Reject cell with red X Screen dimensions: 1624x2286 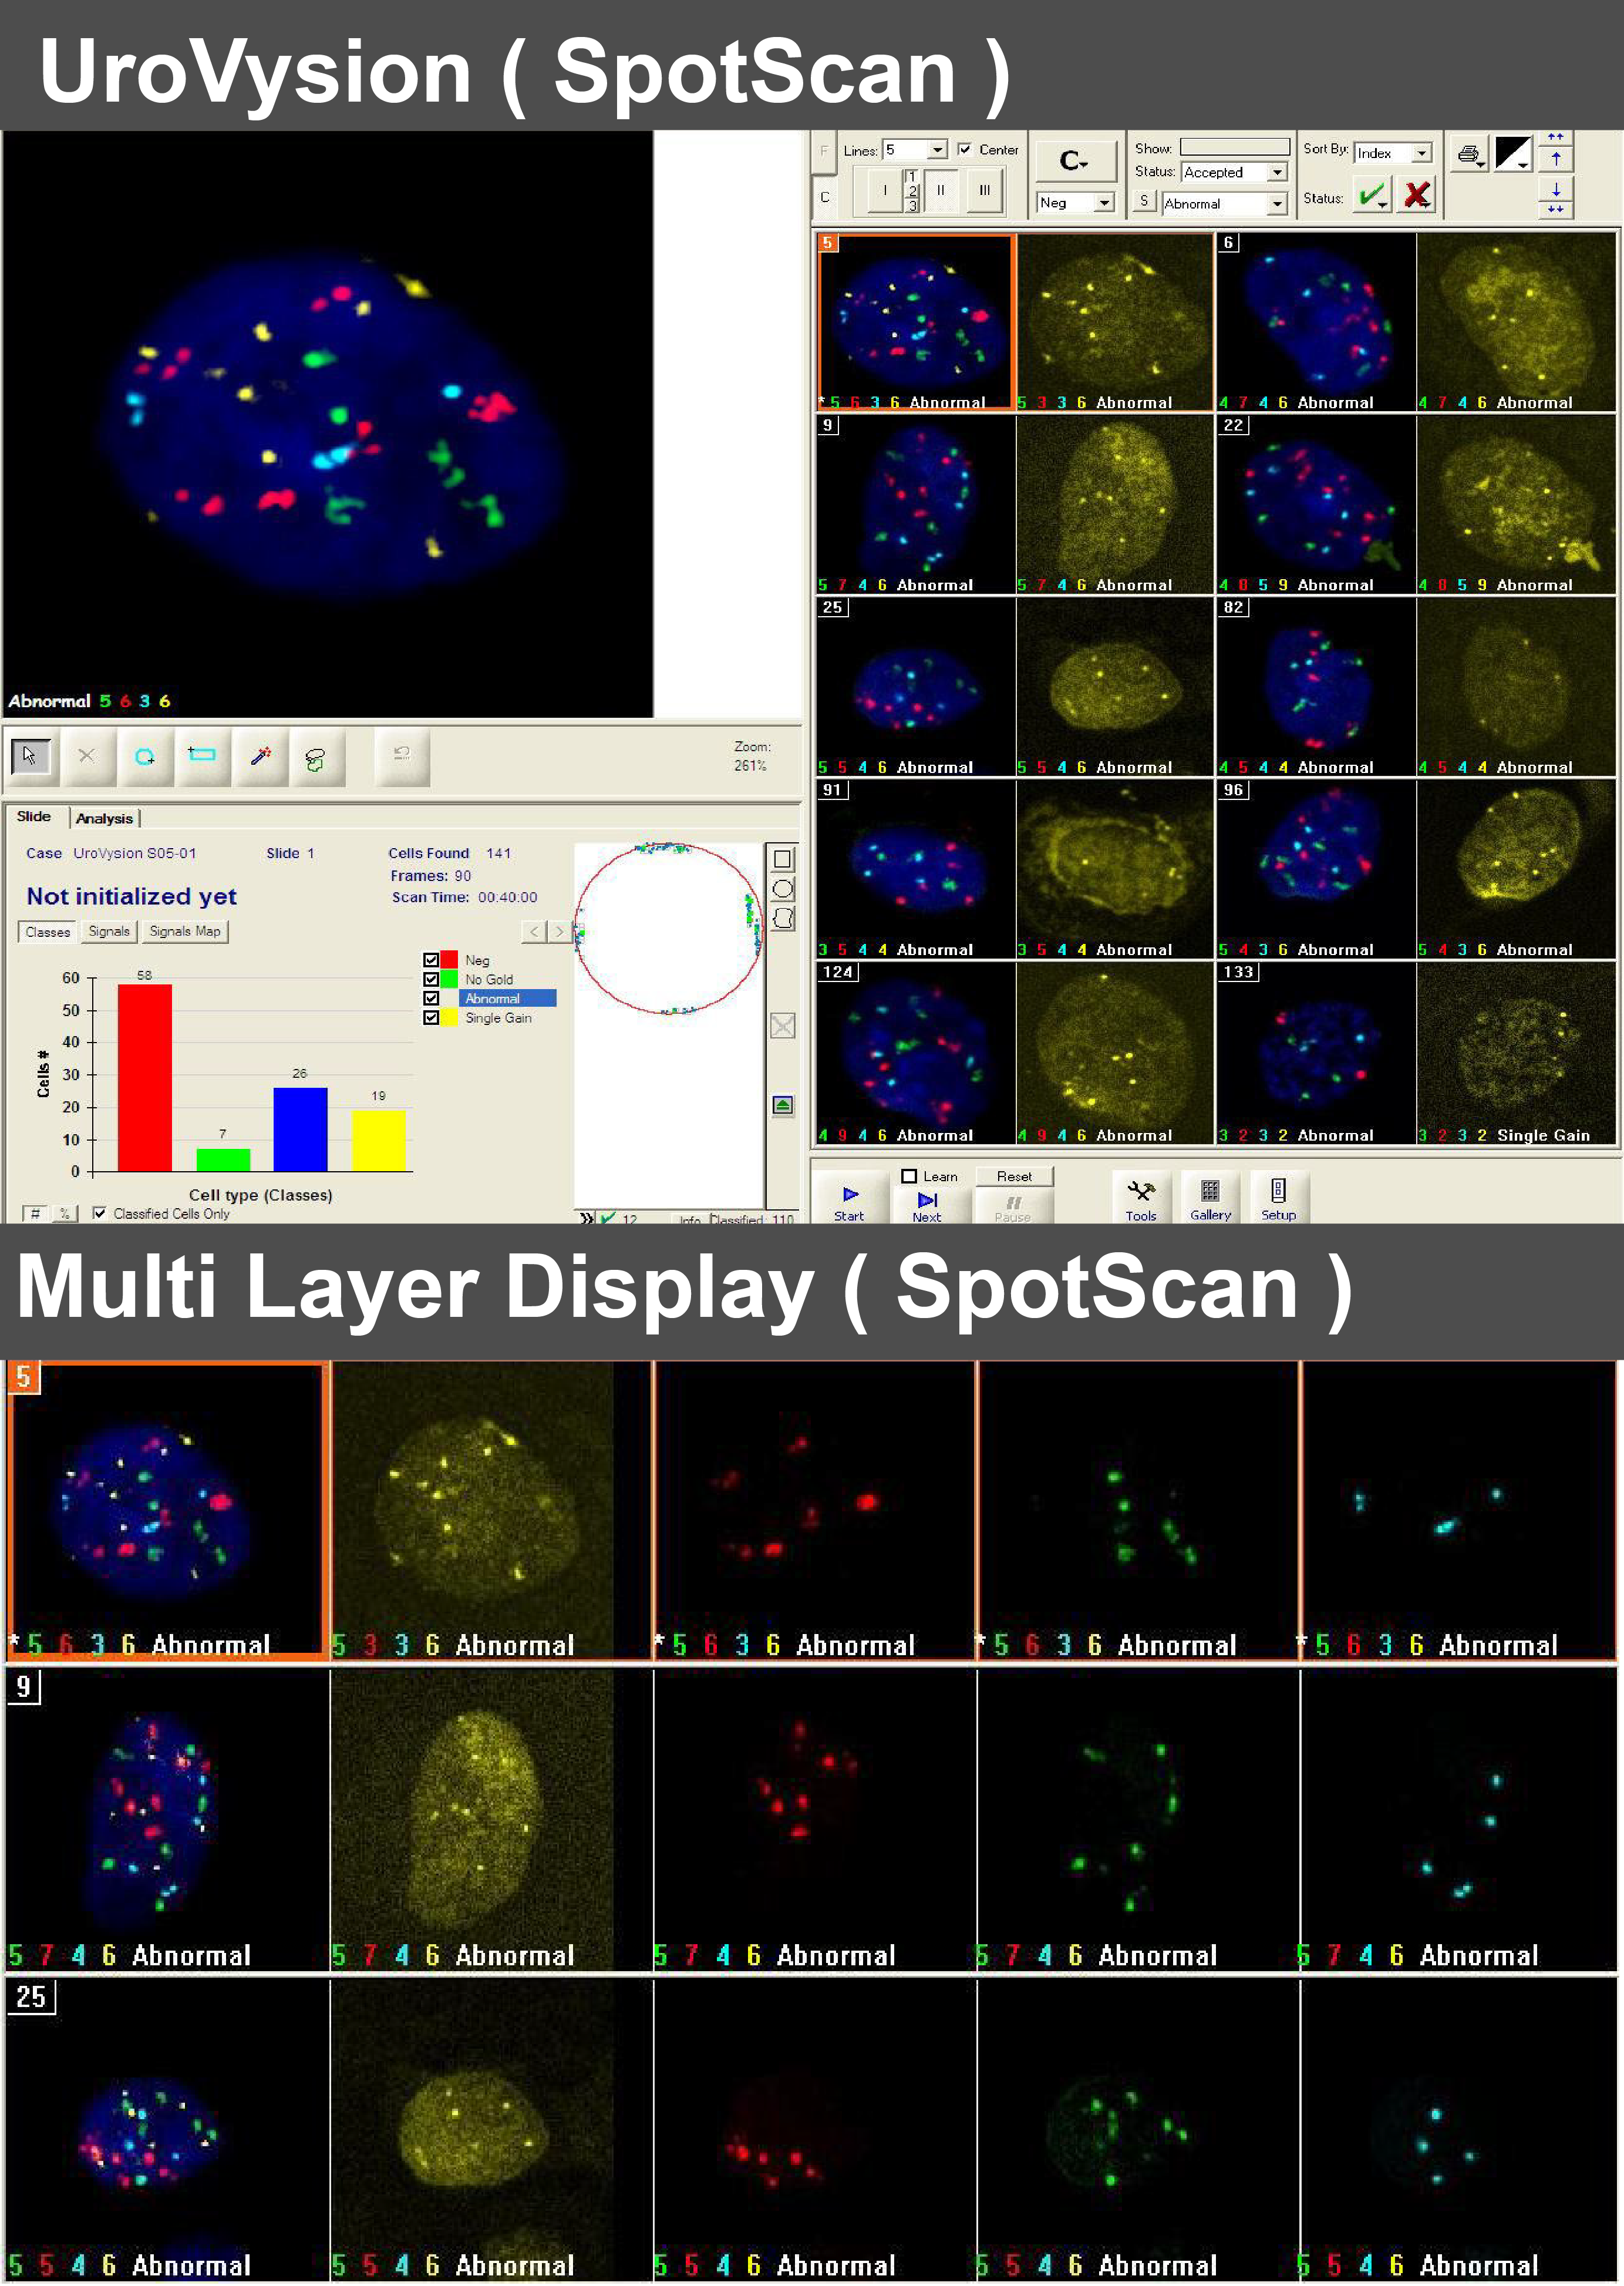pos(1416,195)
